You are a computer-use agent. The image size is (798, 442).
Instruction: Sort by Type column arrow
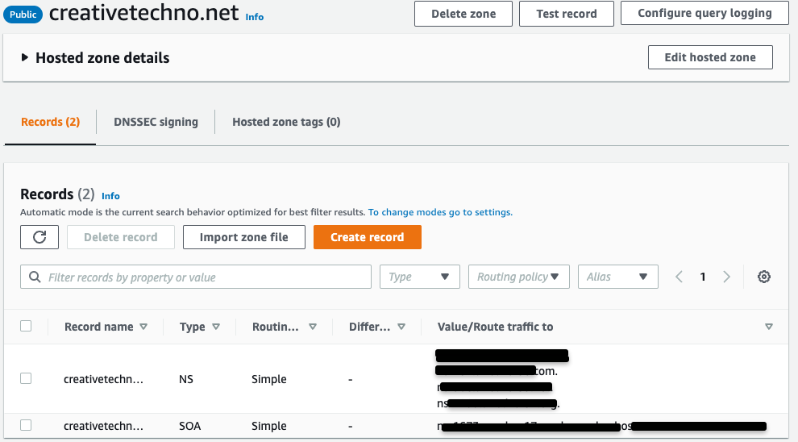pyautogui.click(x=215, y=327)
